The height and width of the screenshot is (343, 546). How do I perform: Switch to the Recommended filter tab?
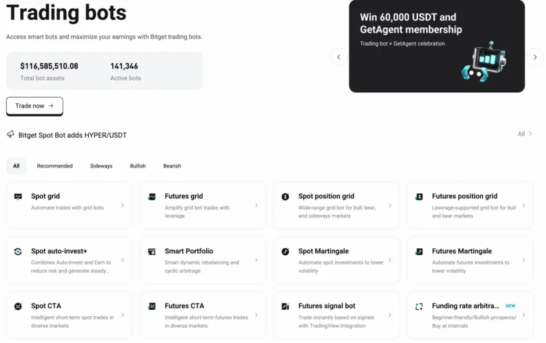click(x=54, y=166)
